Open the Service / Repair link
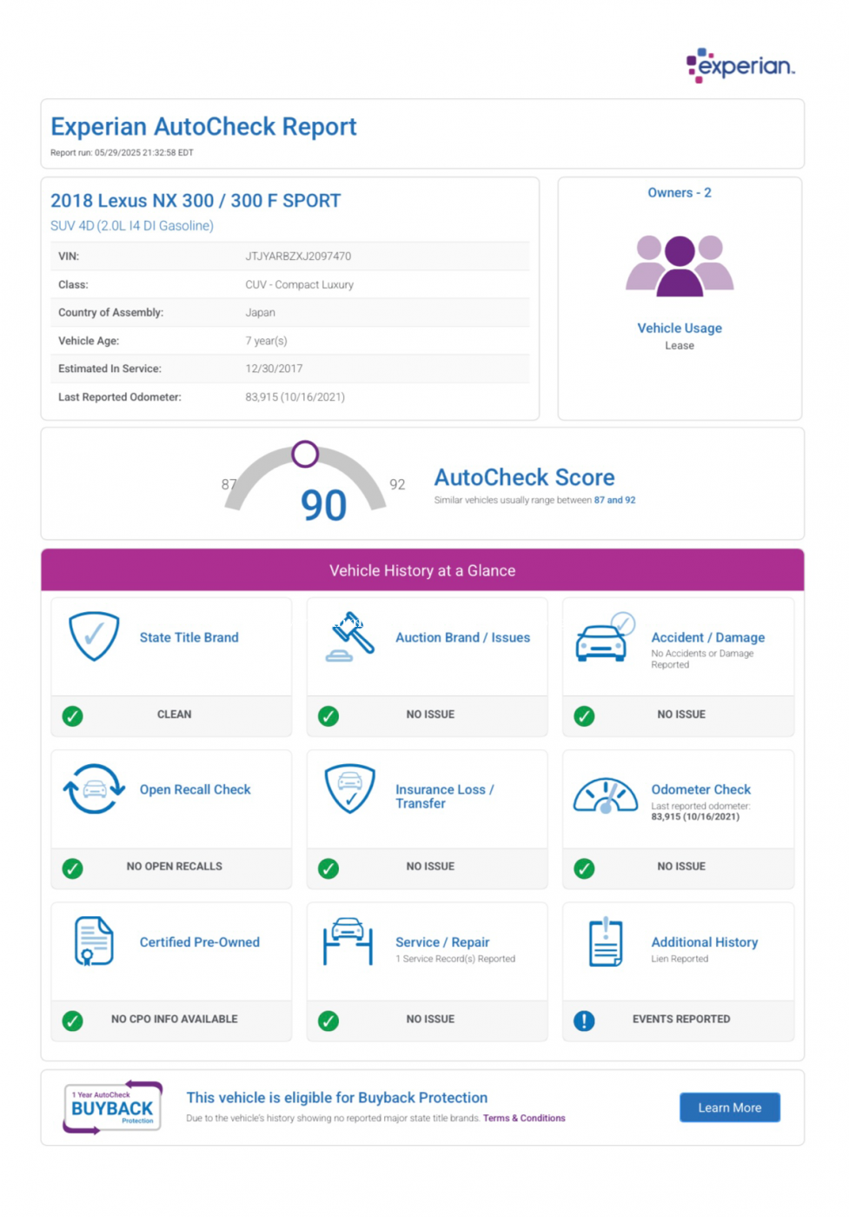This screenshot has height=1217, width=849. [442, 942]
